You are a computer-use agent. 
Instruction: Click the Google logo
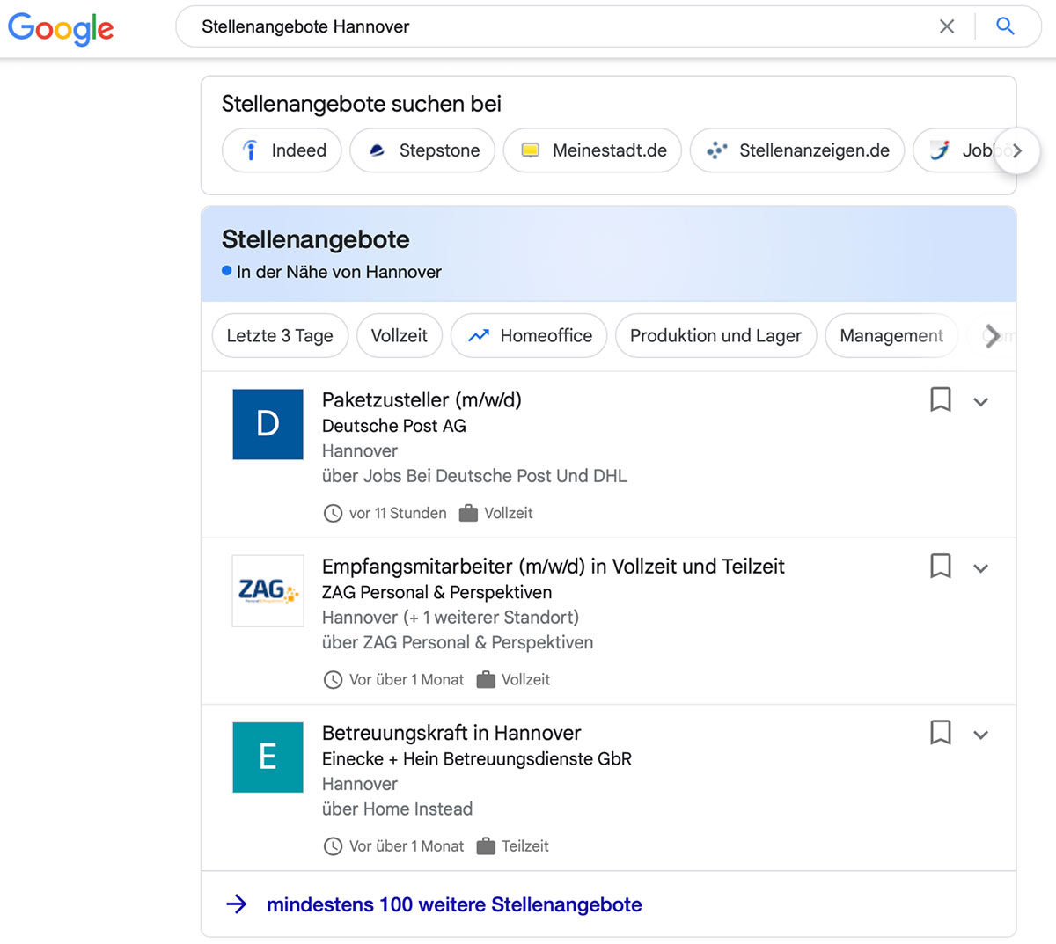61,28
